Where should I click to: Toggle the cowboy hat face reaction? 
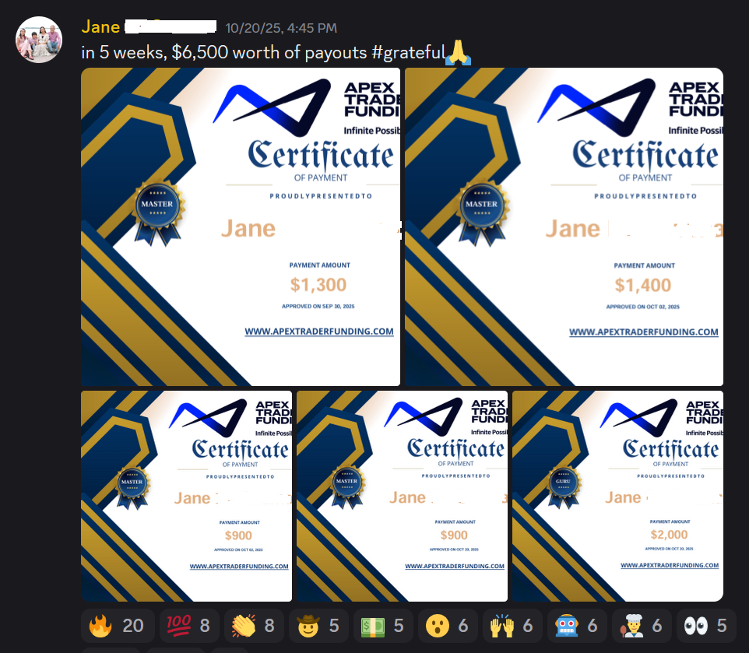(x=318, y=625)
